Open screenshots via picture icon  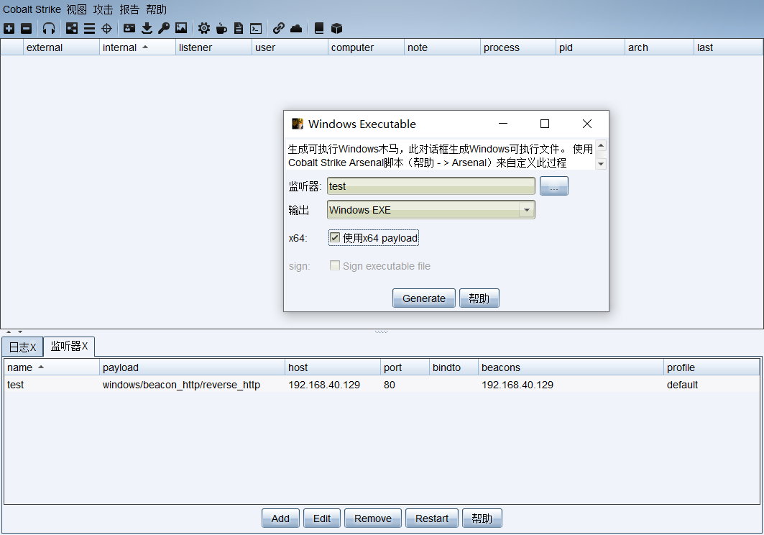(181, 28)
